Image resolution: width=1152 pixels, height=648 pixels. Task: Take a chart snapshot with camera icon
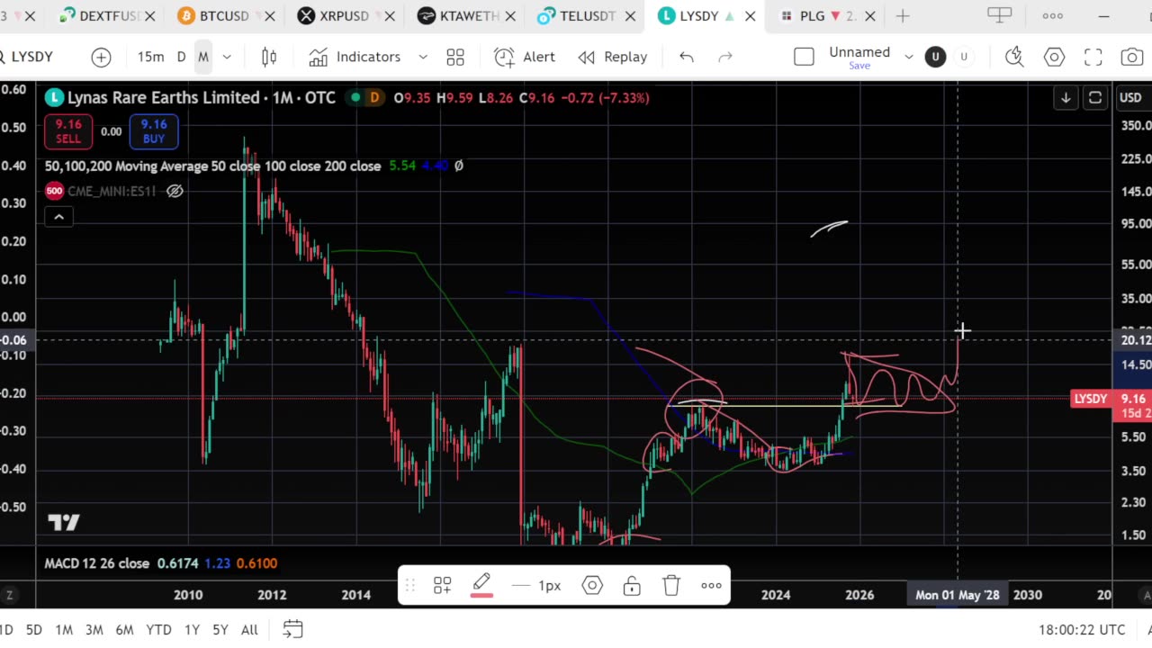[x=1132, y=57]
